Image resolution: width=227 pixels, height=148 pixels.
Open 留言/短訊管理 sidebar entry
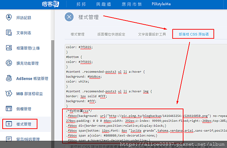point(28,139)
